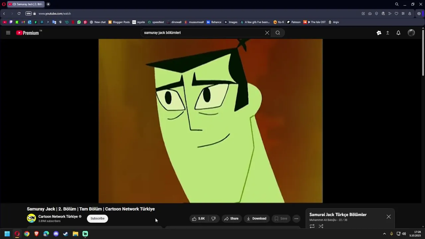Download the video
Image resolution: width=425 pixels, height=239 pixels.
(256, 218)
